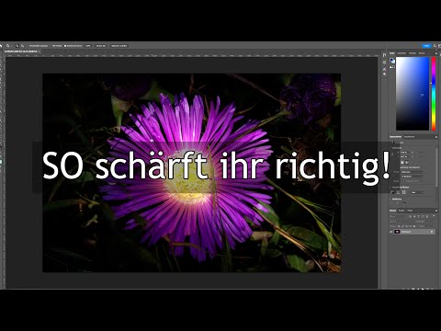Image resolution: width=441 pixels, height=331 pixels.
Task: Switch to the Layers tab
Action: [x=392, y=211]
